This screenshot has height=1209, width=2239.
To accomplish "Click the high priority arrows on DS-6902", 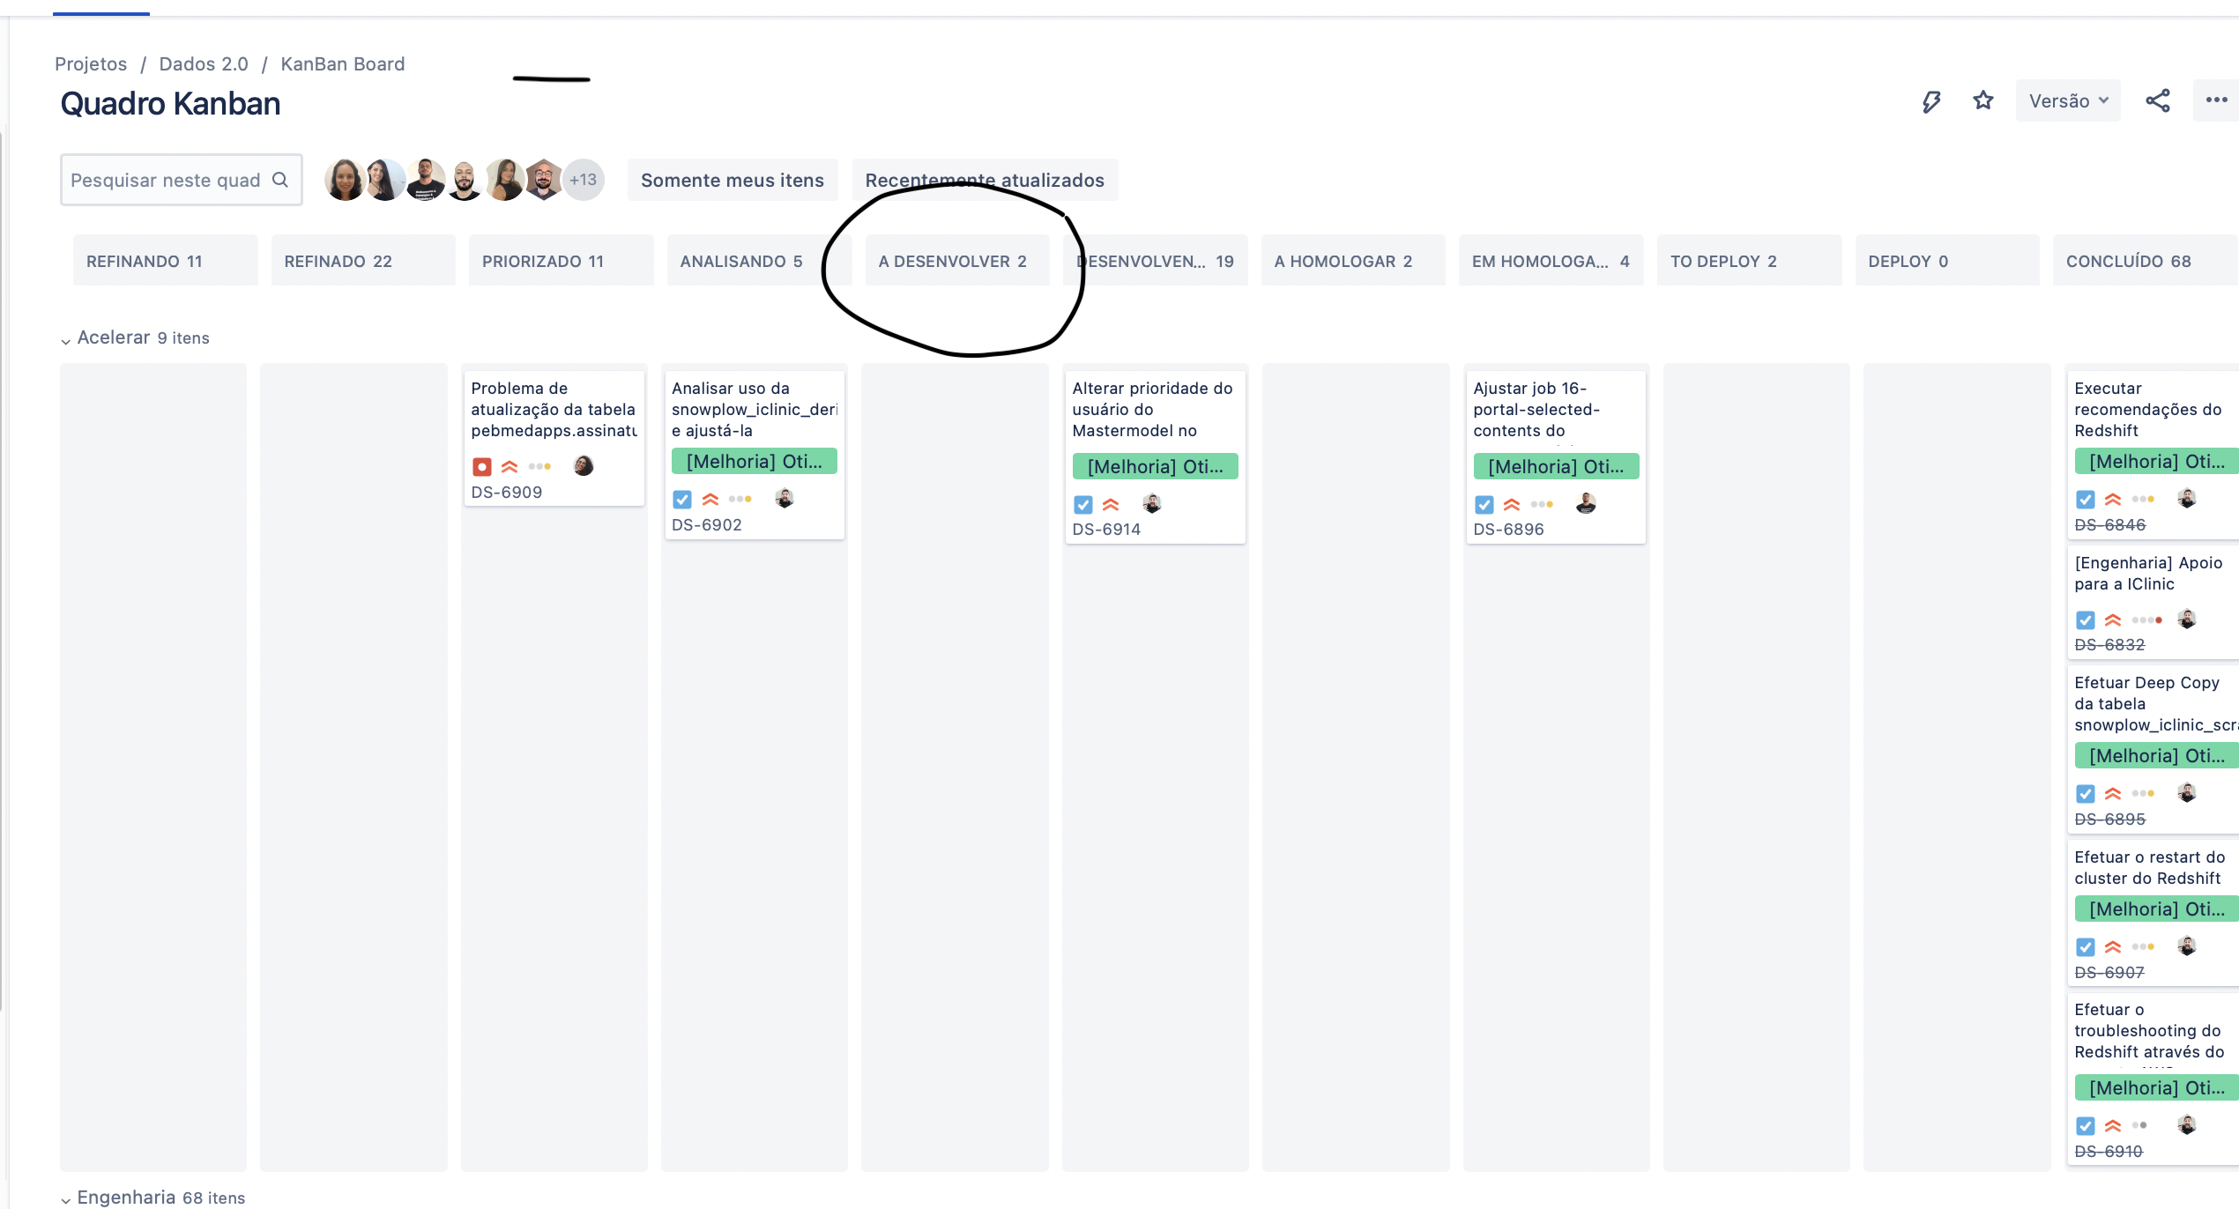I will click(710, 500).
